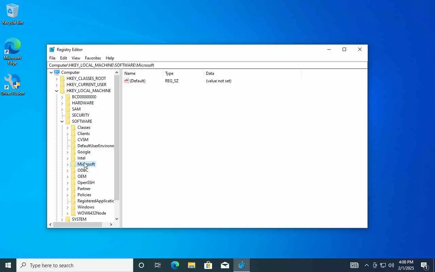
Task: Select the ODBC key
Action: [83, 170]
